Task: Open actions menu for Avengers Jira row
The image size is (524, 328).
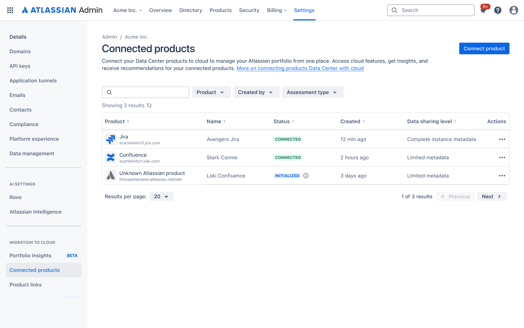Action: coord(502,139)
